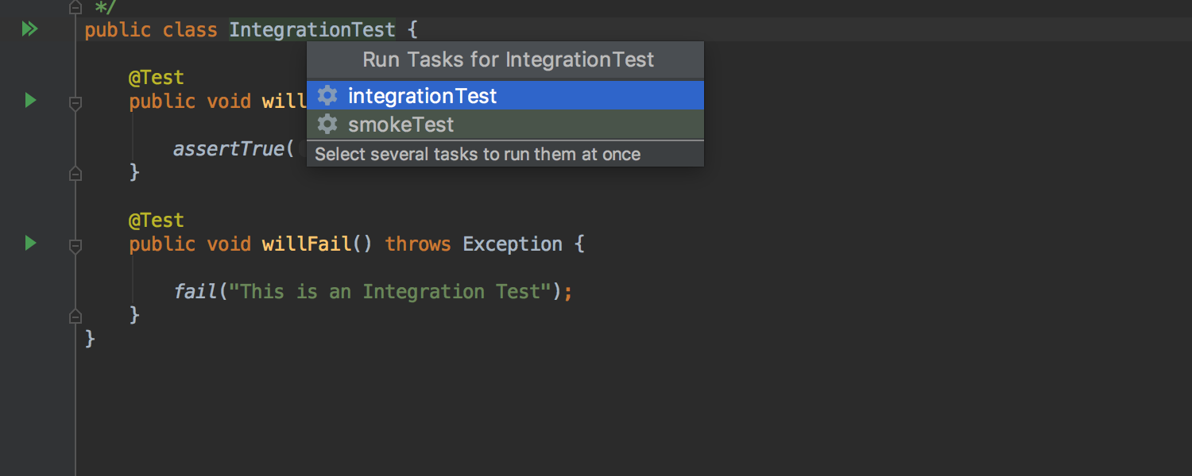The height and width of the screenshot is (476, 1192).
Task: Click the IntegrationTest class name in code
Action: tap(312, 30)
